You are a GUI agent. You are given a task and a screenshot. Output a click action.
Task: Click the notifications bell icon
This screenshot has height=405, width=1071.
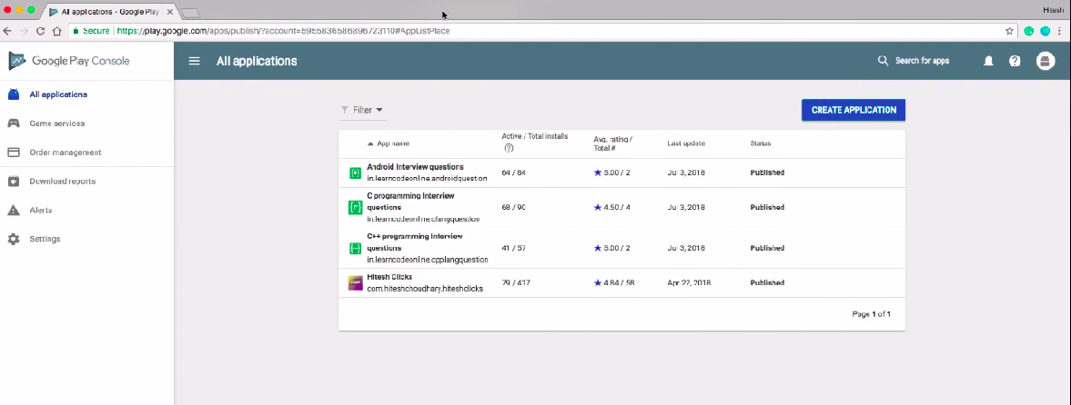click(988, 61)
